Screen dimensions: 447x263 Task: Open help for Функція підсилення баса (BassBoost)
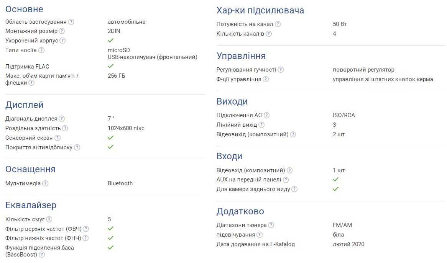[42, 255]
